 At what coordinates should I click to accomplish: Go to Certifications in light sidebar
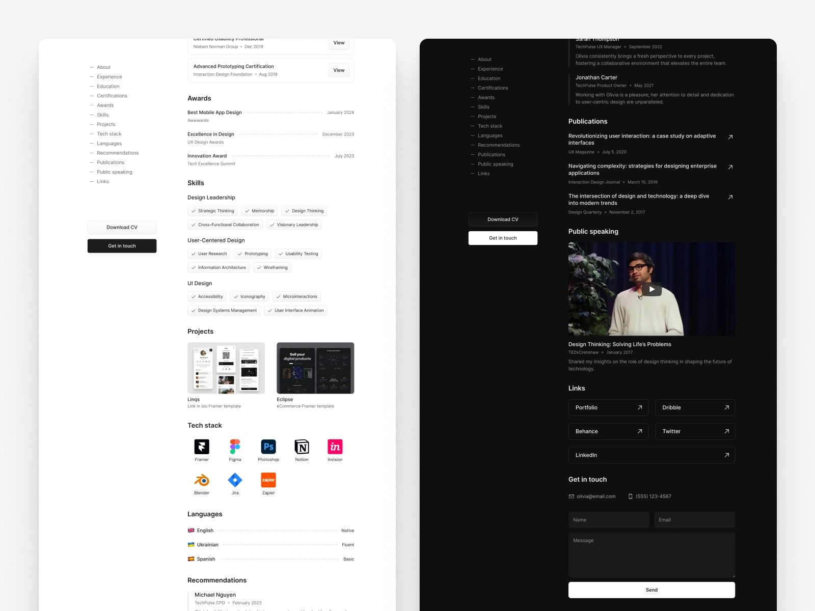(x=112, y=96)
